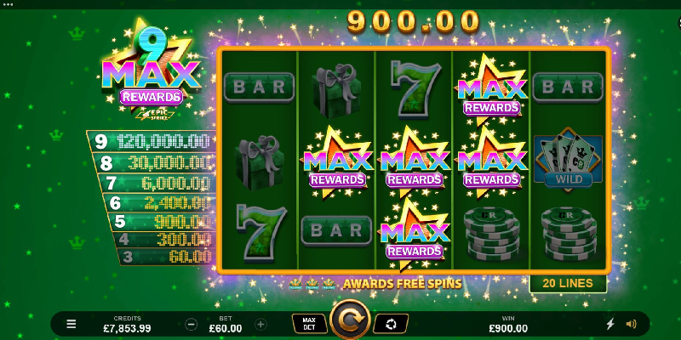Open the hamburger menu icon
Image resolution: width=681 pixels, height=340 pixels.
pyautogui.click(x=72, y=324)
